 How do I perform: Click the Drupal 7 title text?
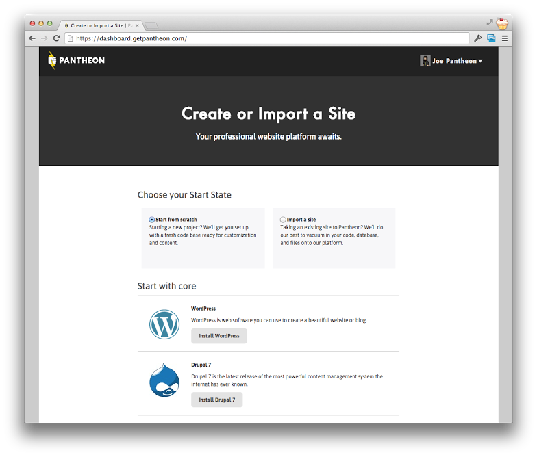pyautogui.click(x=201, y=365)
